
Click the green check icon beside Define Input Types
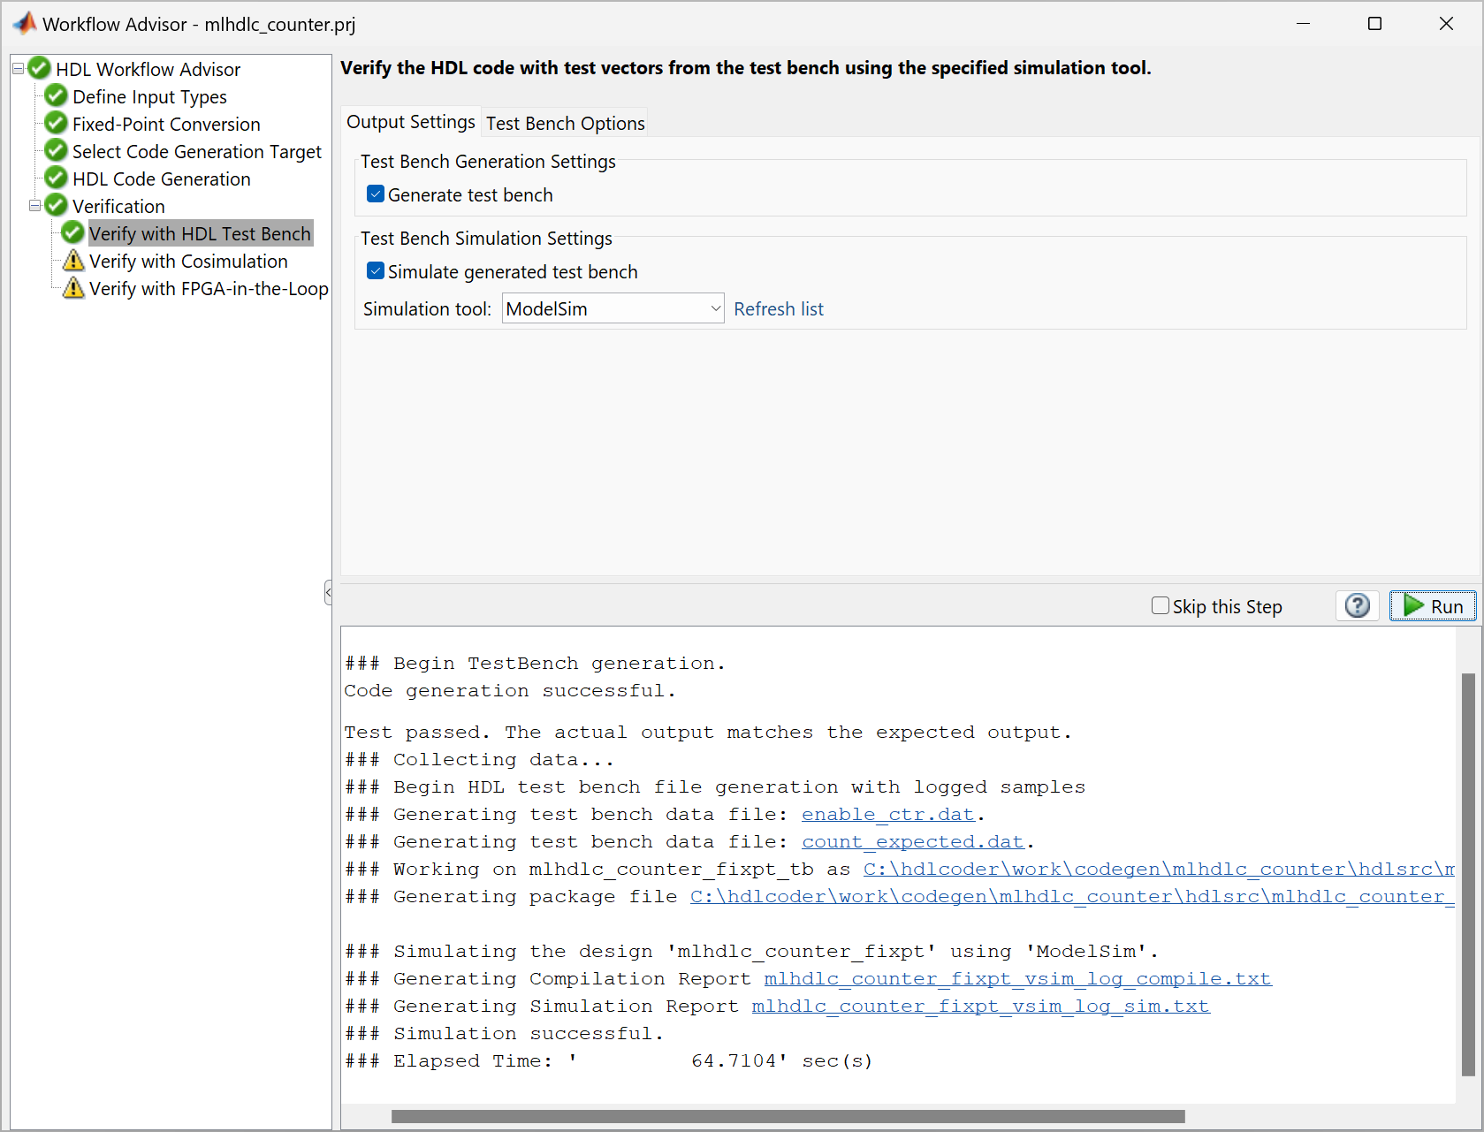55,96
